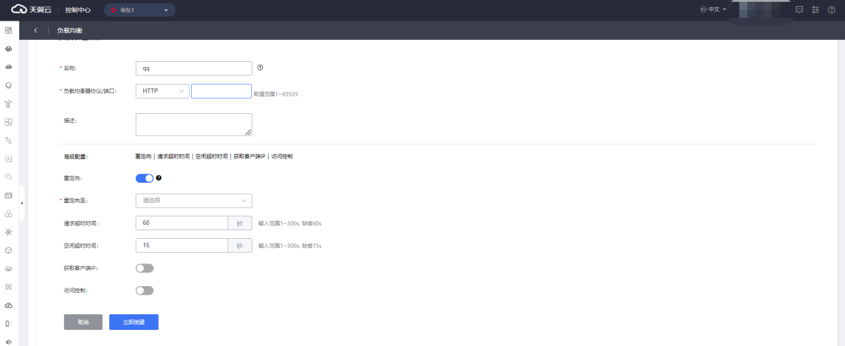Enable the 获取客户端IP switch
Viewport: 845px width, 346px height.
(144, 268)
